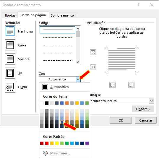Click the help question mark icon

[139, 5]
